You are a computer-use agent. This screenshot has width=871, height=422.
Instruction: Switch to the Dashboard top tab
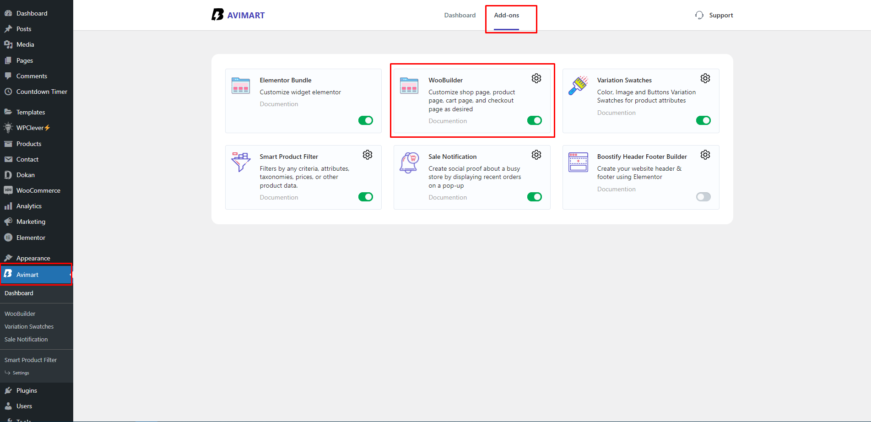coord(460,15)
